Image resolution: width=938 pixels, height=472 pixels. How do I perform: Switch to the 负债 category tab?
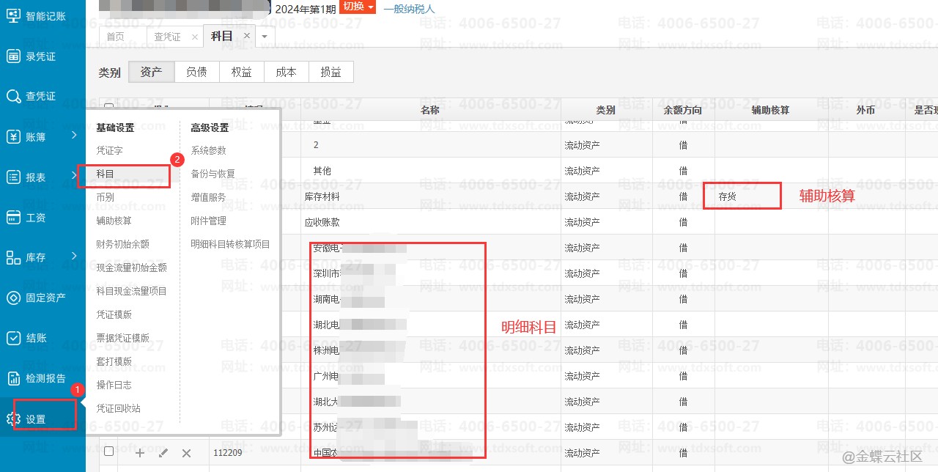[196, 72]
